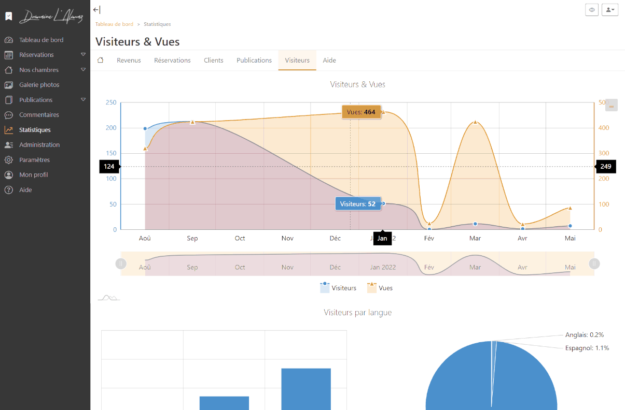Open Administration in sidebar

[x=39, y=145]
